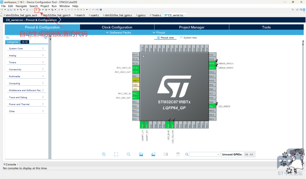
Task: Build project with the hammer icon
Action: 21,10
